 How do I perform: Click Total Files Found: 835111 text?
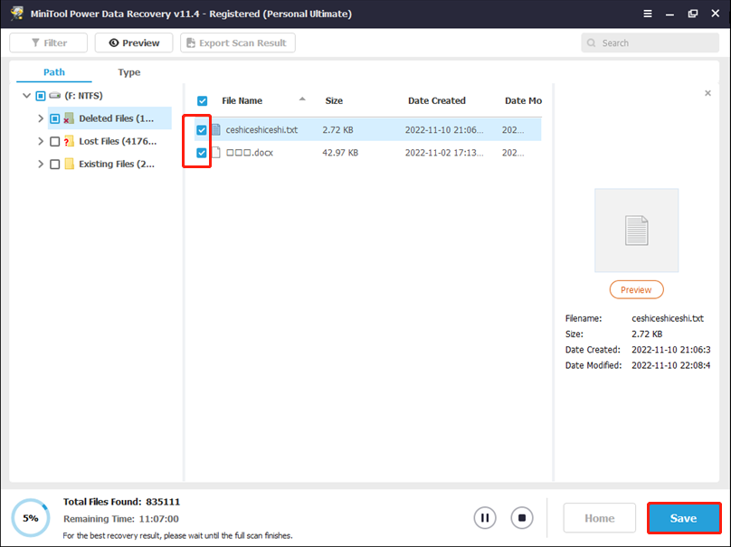121,502
